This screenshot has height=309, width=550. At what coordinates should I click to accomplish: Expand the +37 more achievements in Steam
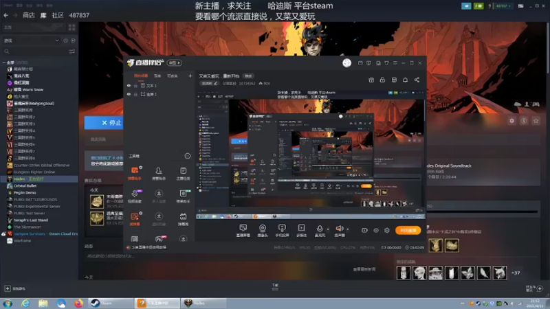[516, 273]
